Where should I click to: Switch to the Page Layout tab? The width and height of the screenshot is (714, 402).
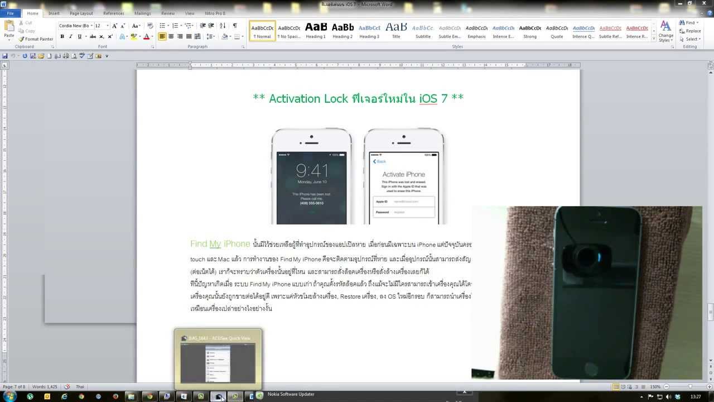click(x=81, y=13)
